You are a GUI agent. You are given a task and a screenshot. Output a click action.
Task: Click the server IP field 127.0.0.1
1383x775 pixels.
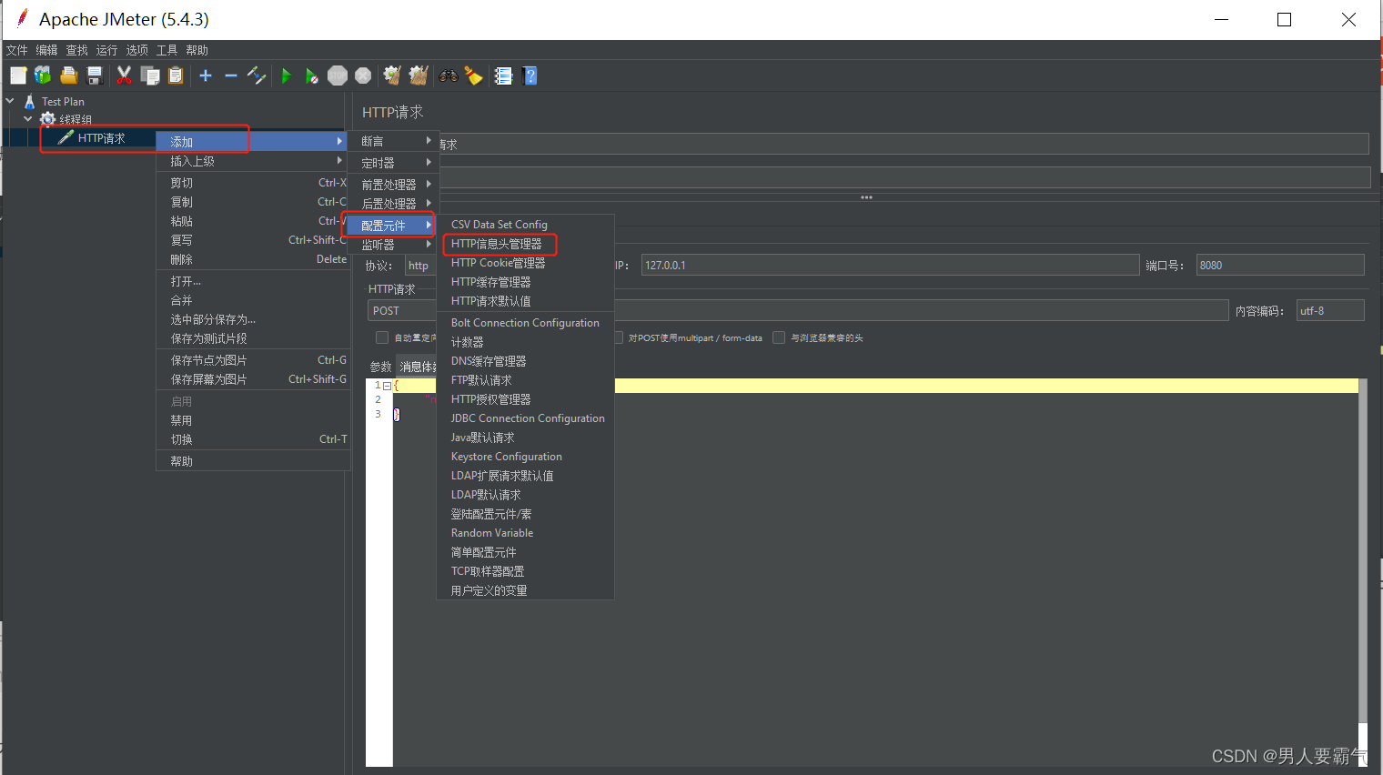pyautogui.click(x=890, y=265)
